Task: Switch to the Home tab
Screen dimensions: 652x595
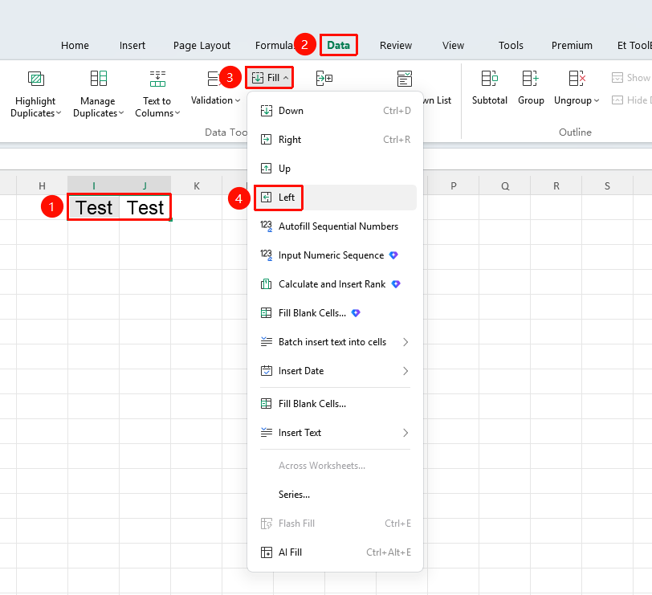Action: (75, 45)
